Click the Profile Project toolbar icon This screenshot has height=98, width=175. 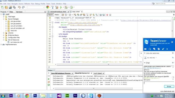(x=71, y=7)
